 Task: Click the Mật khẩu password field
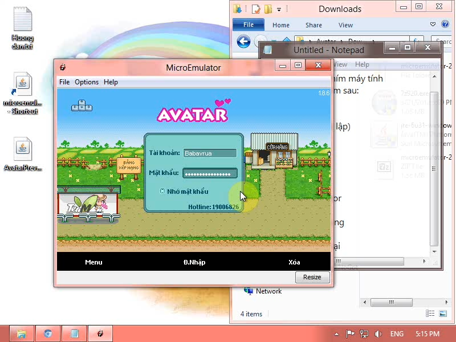click(210, 174)
